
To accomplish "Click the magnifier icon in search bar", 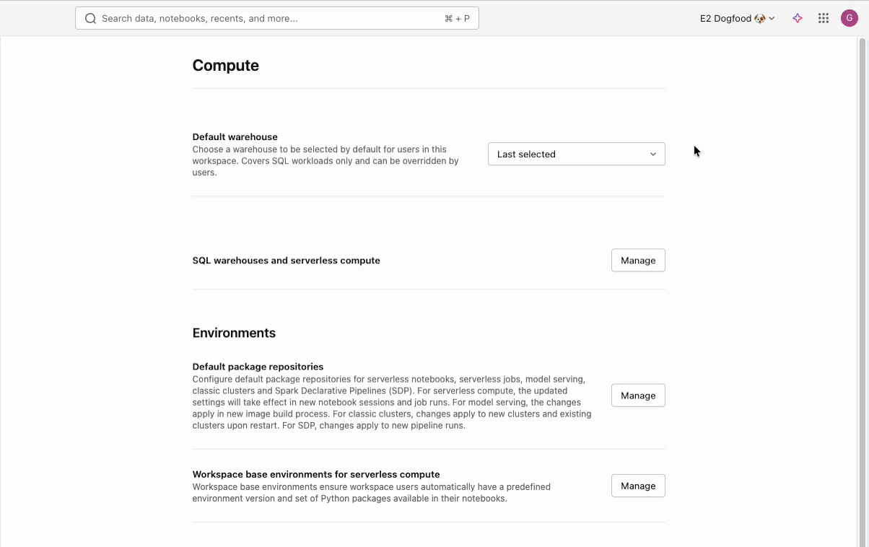I will coord(90,18).
